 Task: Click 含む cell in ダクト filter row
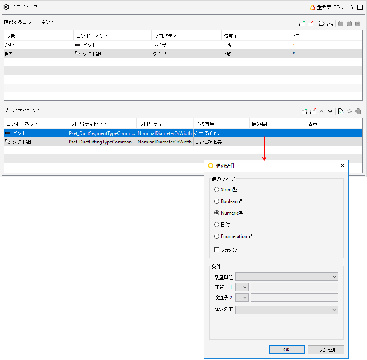[39, 45]
